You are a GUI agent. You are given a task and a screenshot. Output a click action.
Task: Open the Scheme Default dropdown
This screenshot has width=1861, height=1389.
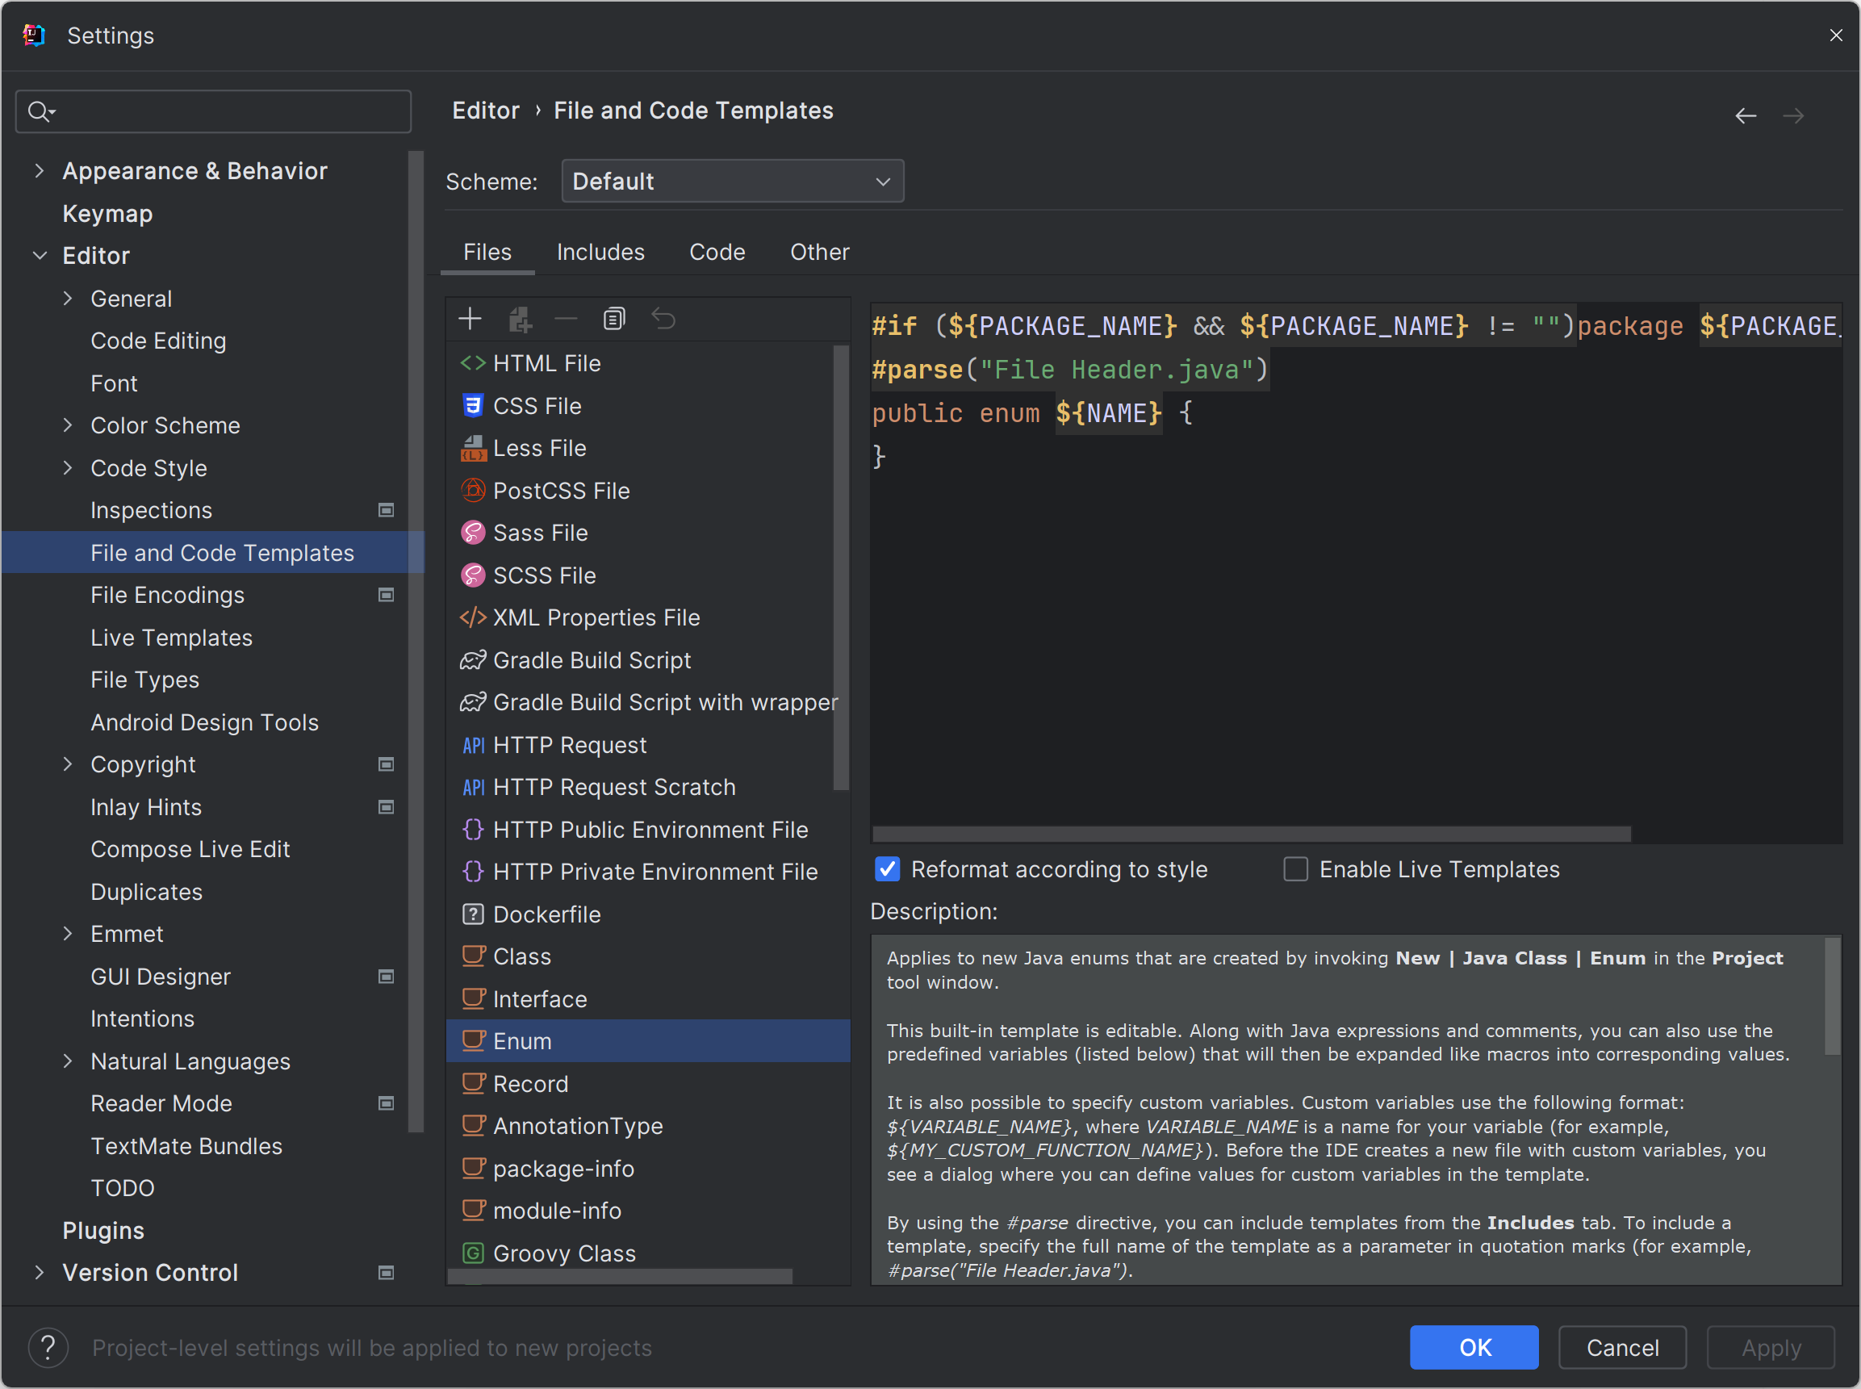[732, 181]
